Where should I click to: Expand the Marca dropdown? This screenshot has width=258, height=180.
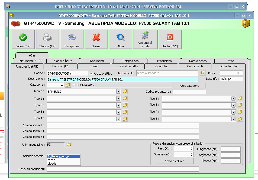(x=118, y=92)
